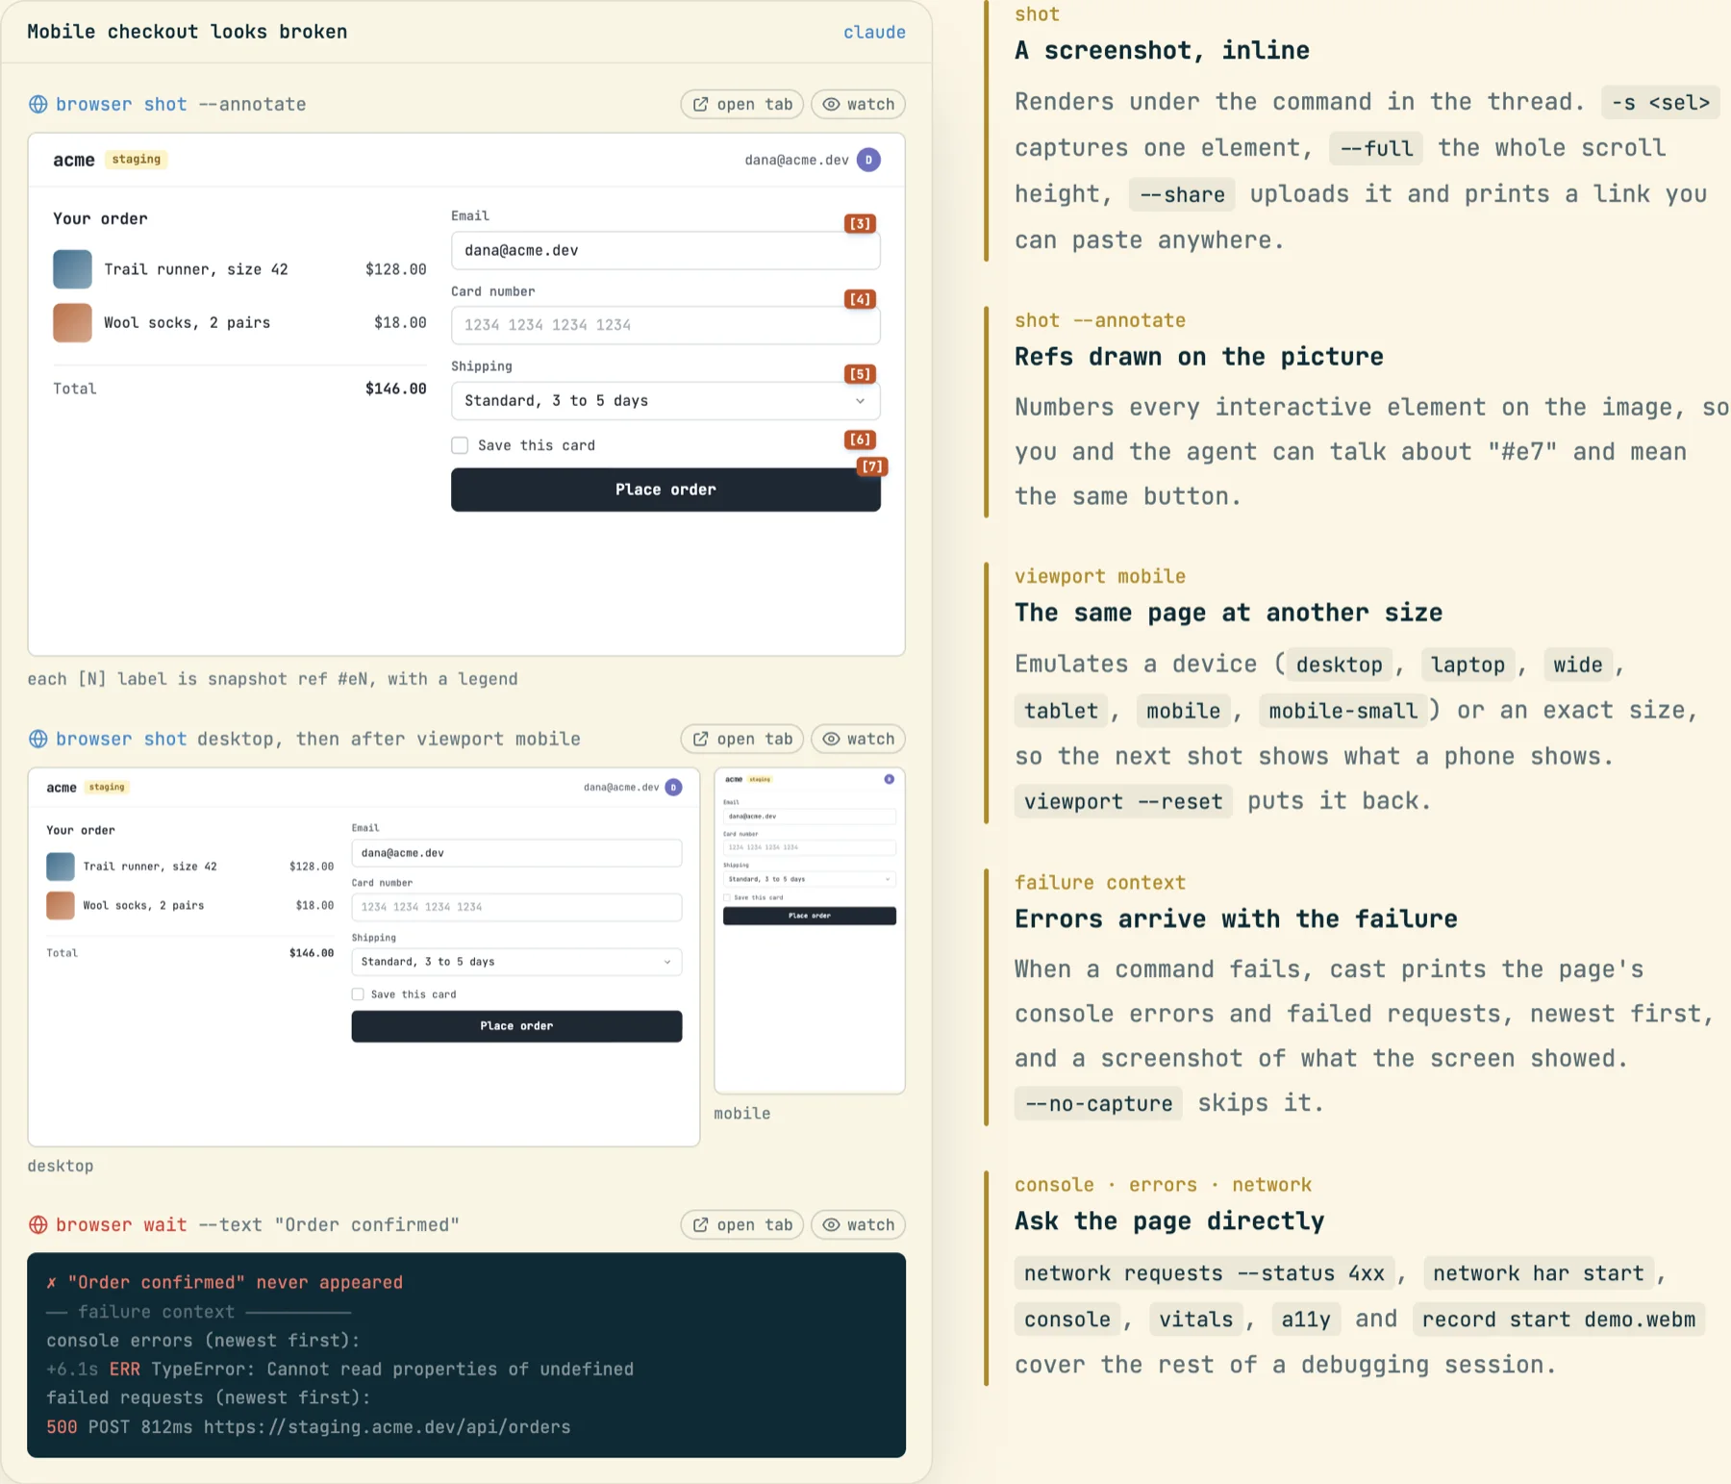This screenshot has width=1731, height=1484.
Task: Click 'record start demo.webm' chip
Action: click(1559, 1320)
